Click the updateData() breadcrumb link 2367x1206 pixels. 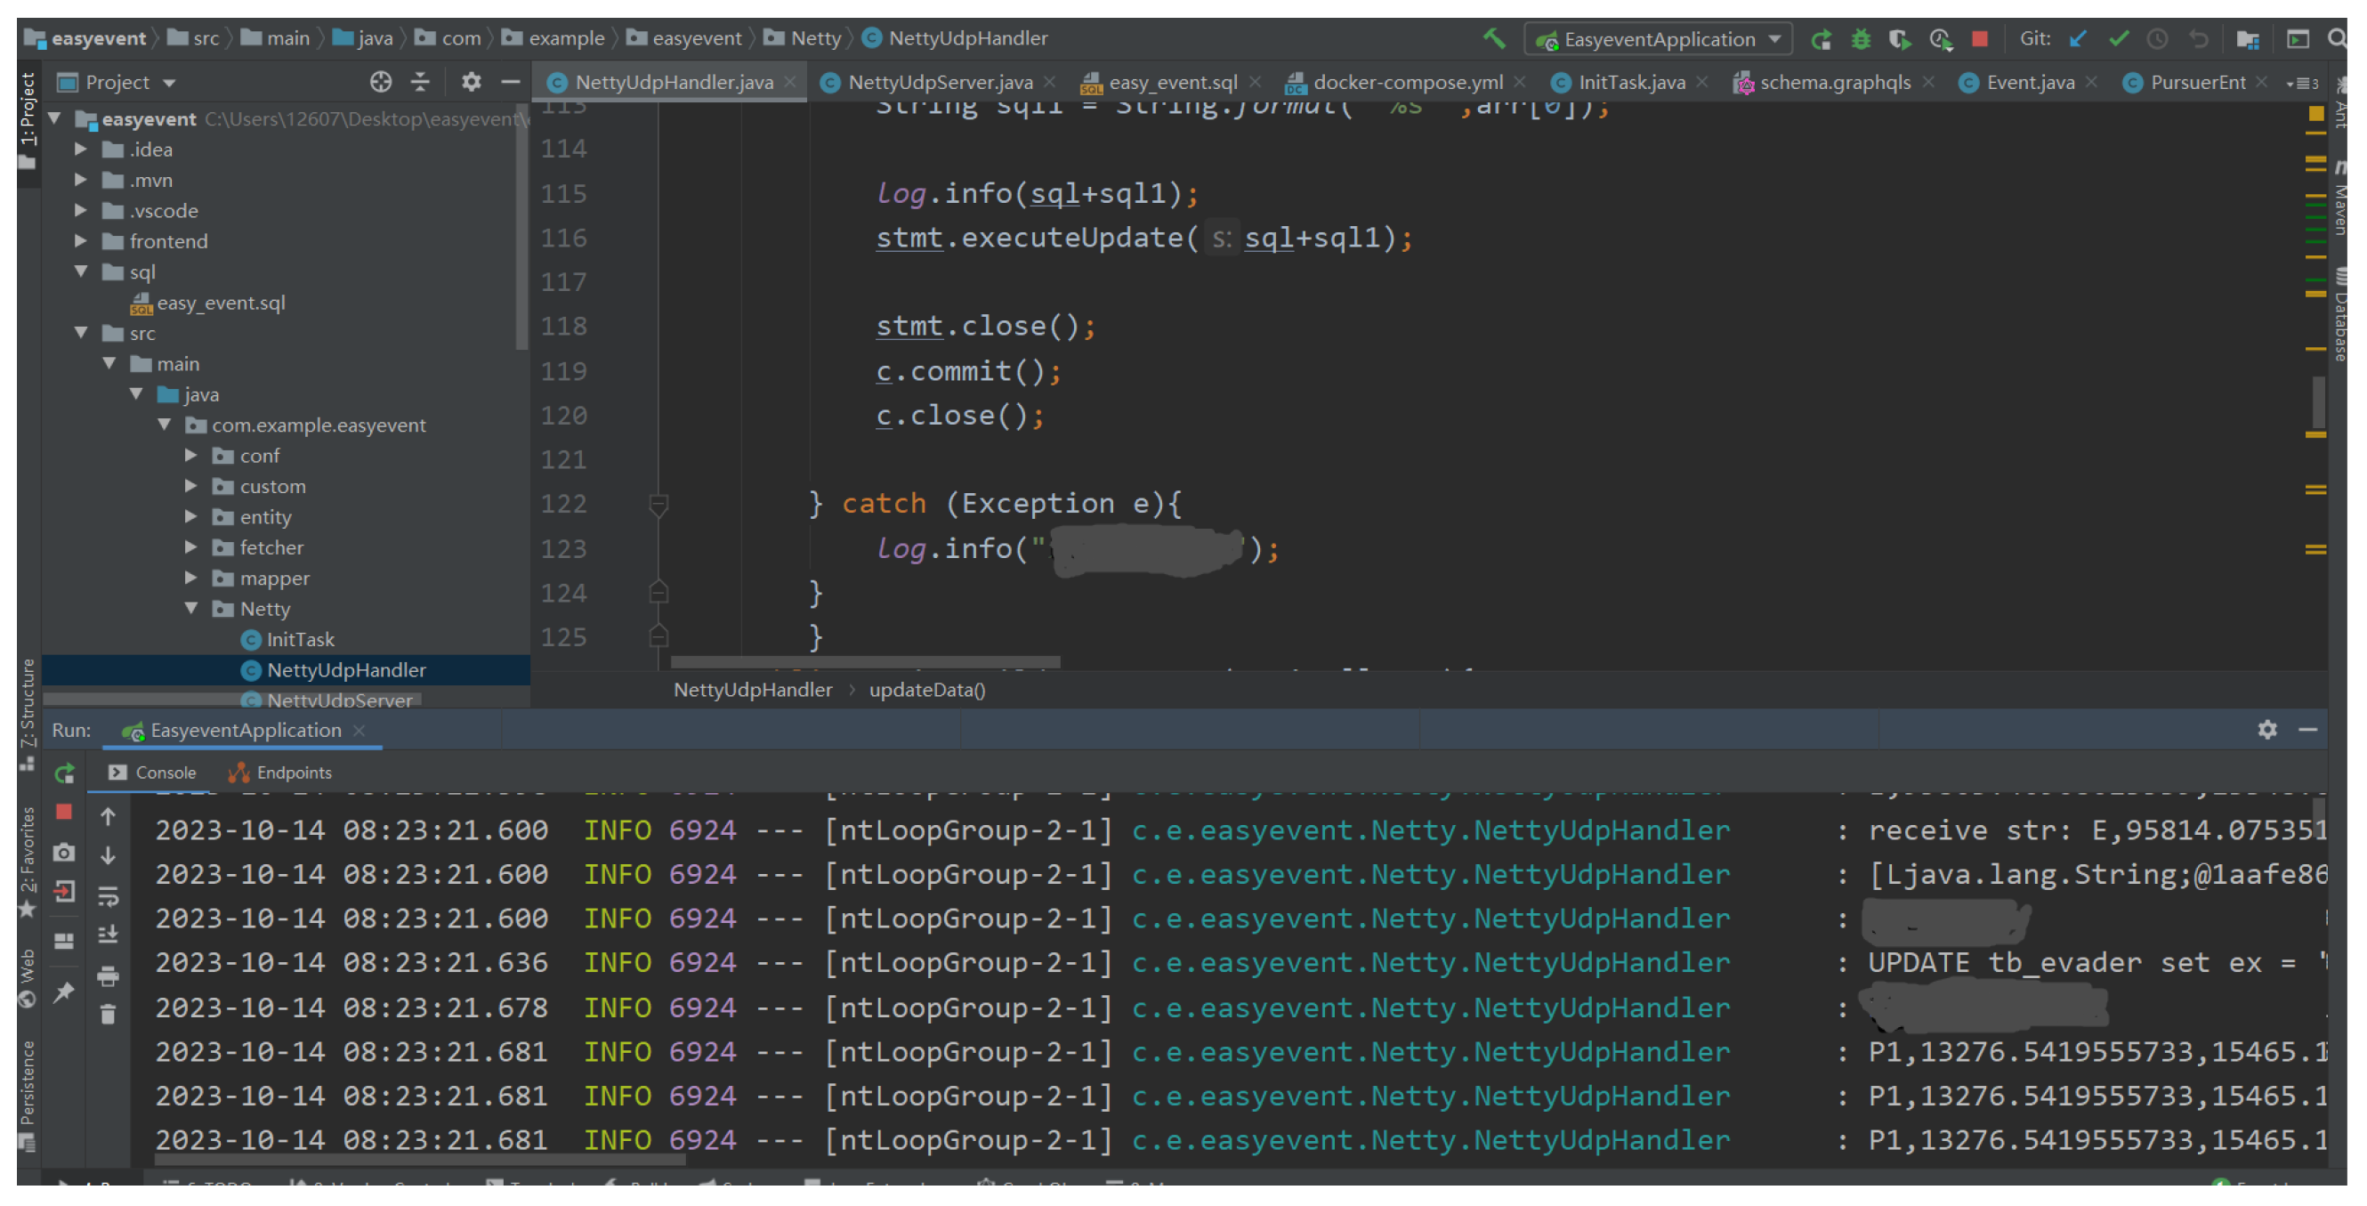(926, 690)
